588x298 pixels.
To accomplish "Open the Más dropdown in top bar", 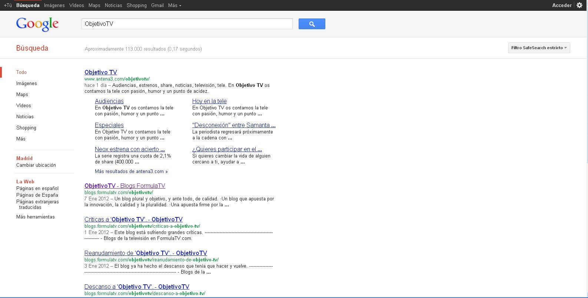I will point(175,6).
